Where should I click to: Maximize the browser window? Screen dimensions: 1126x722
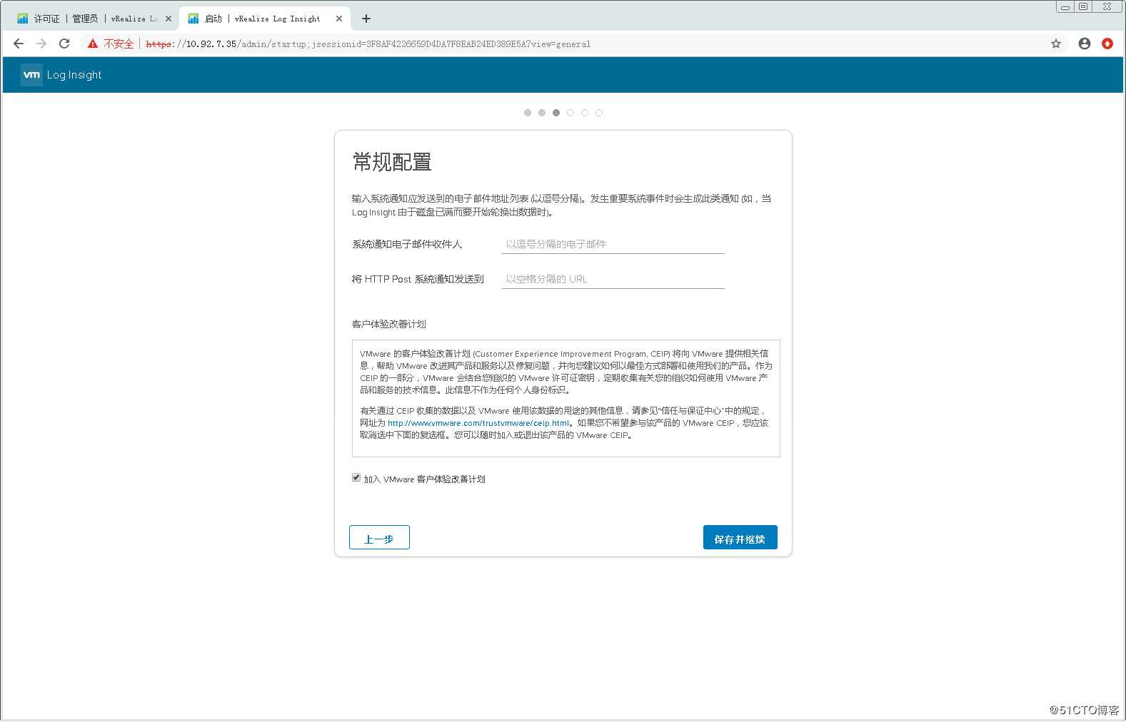click(x=1083, y=7)
